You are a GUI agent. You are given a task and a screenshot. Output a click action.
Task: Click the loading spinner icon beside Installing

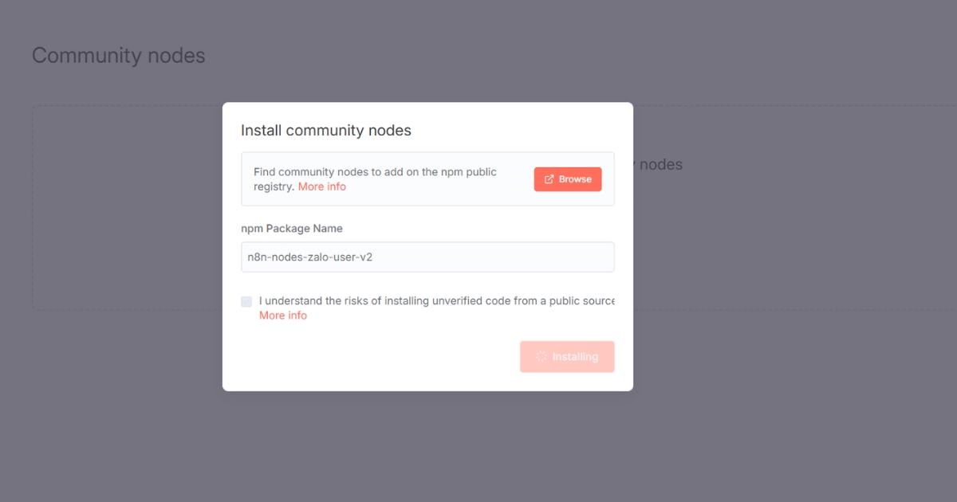(x=541, y=357)
